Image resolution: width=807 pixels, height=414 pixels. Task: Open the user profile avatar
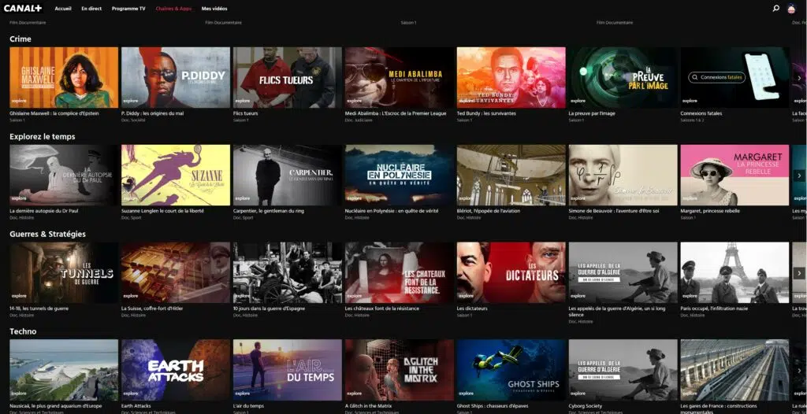pyautogui.click(x=791, y=8)
